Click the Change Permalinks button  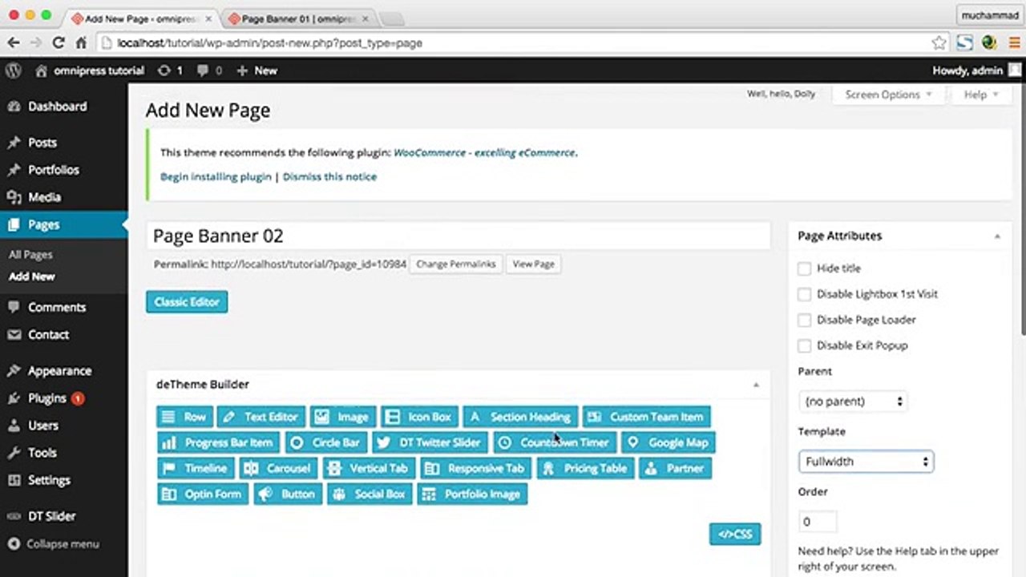click(x=456, y=264)
